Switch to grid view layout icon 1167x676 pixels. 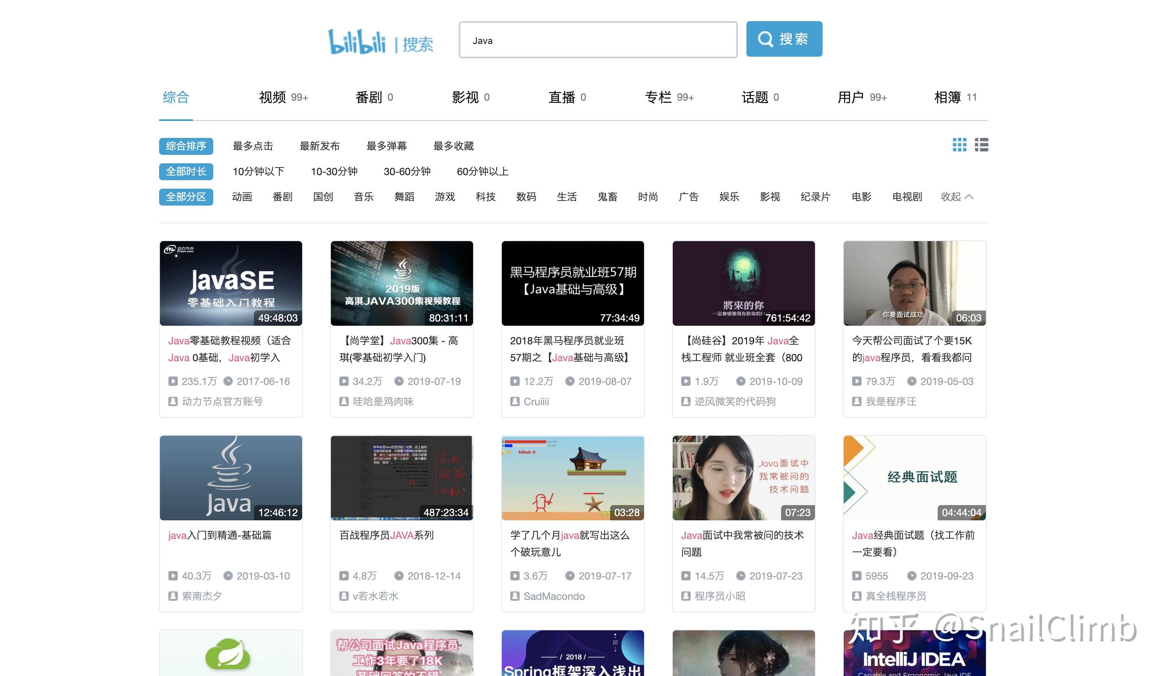pyautogui.click(x=959, y=145)
